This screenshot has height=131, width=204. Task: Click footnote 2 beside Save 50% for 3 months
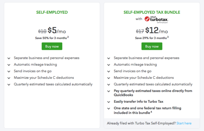click(x=68, y=37)
